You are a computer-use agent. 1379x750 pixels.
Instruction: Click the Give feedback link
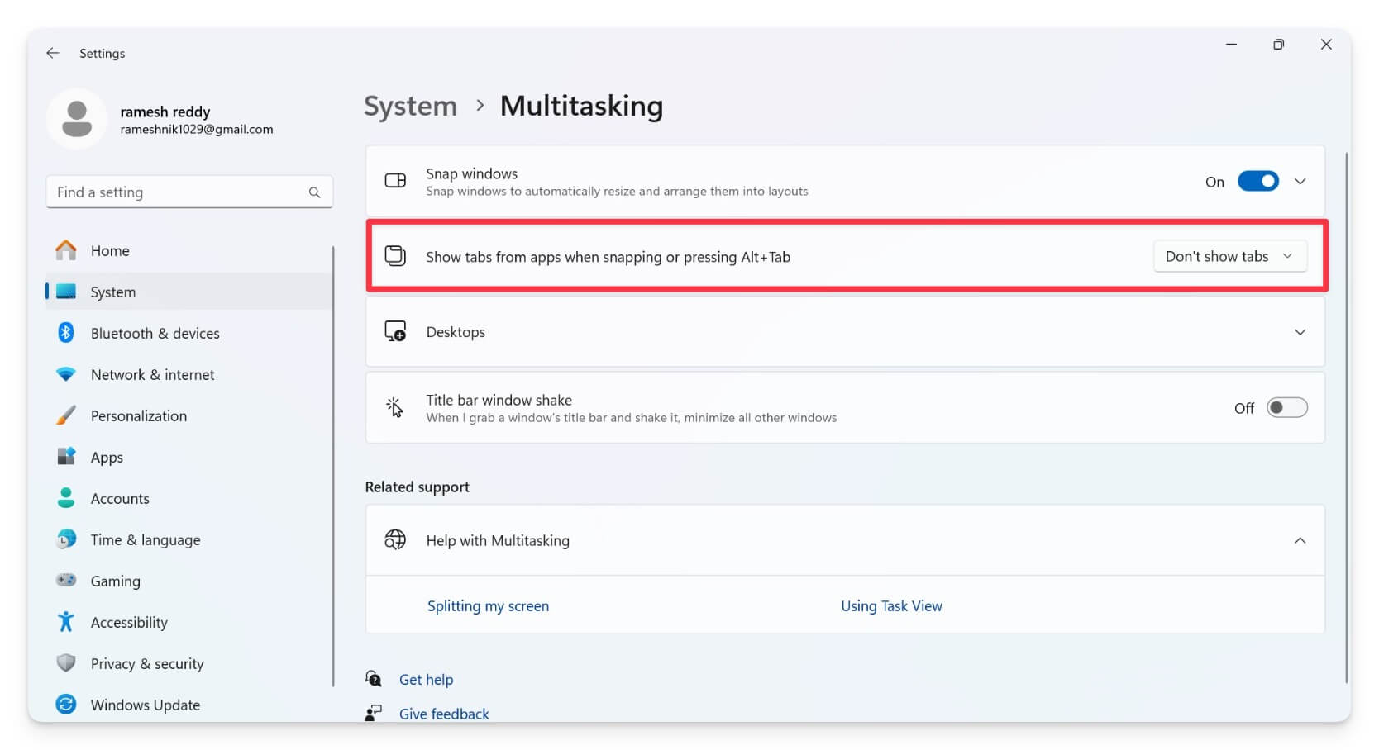click(x=443, y=713)
